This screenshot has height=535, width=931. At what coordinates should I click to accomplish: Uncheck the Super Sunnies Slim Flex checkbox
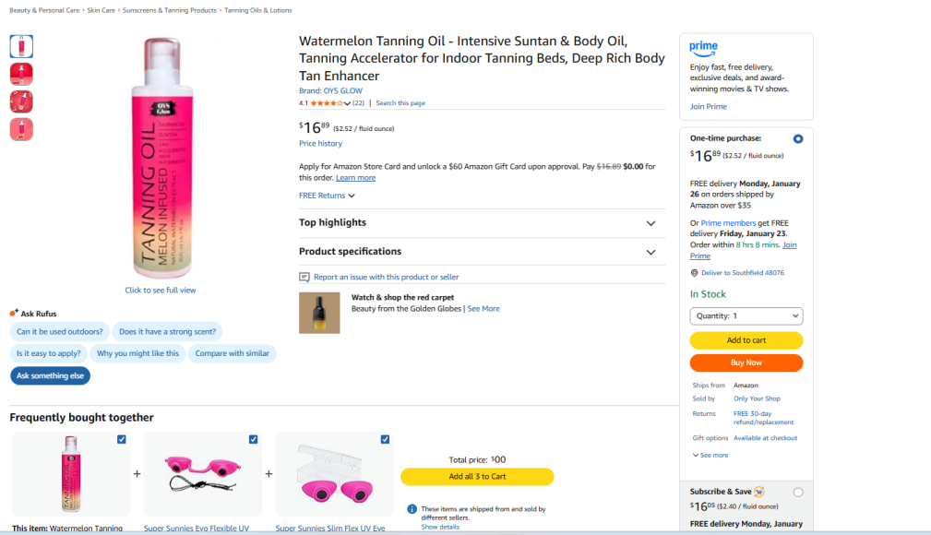point(385,439)
